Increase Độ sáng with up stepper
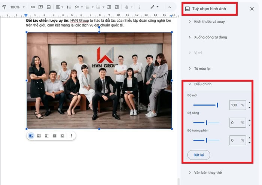 tap(250, 120)
